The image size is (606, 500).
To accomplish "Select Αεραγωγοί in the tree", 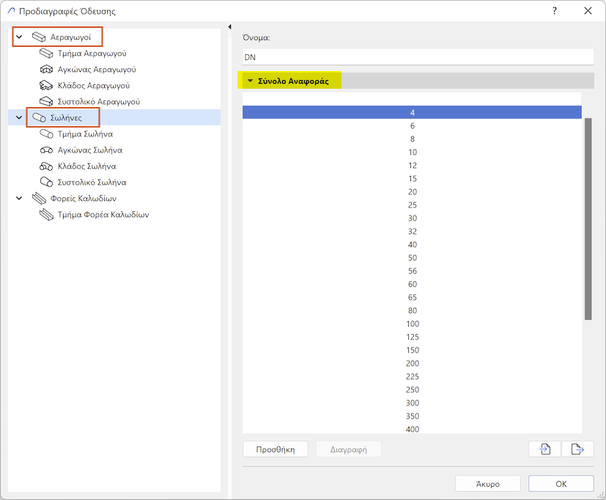I will (70, 37).
